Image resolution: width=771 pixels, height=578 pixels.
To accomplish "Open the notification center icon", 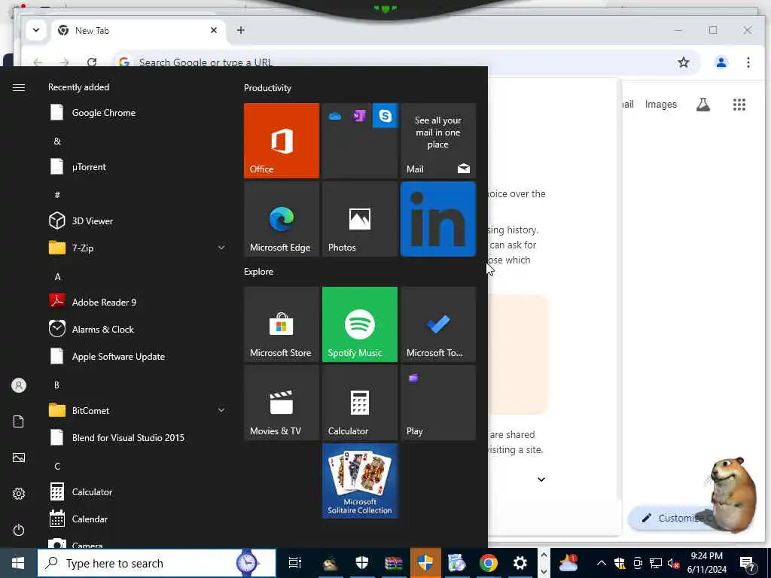I will [747, 563].
